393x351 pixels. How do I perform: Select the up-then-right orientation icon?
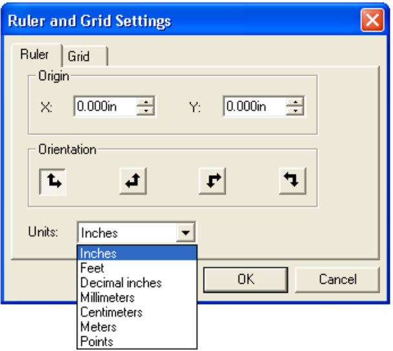tap(53, 182)
